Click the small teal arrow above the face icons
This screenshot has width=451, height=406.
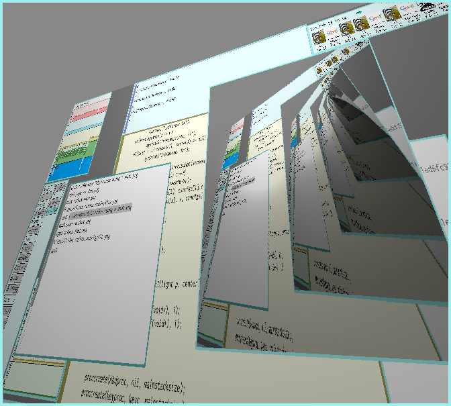click(x=359, y=13)
